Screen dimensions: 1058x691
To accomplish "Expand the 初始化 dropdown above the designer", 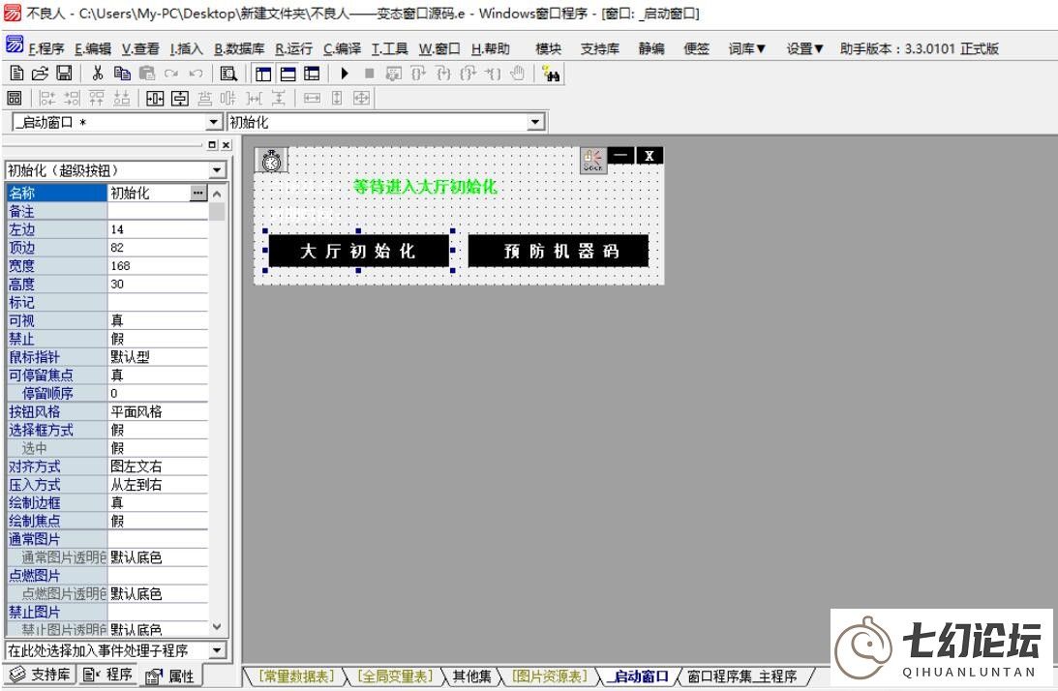I will [535, 122].
